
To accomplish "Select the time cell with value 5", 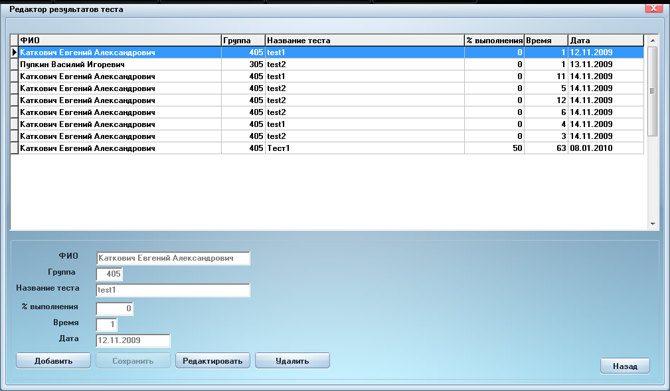I will tap(546, 88).
